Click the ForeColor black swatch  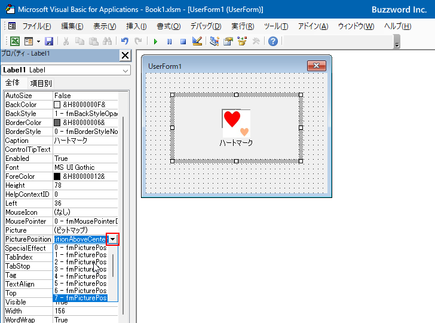[57, 176]
